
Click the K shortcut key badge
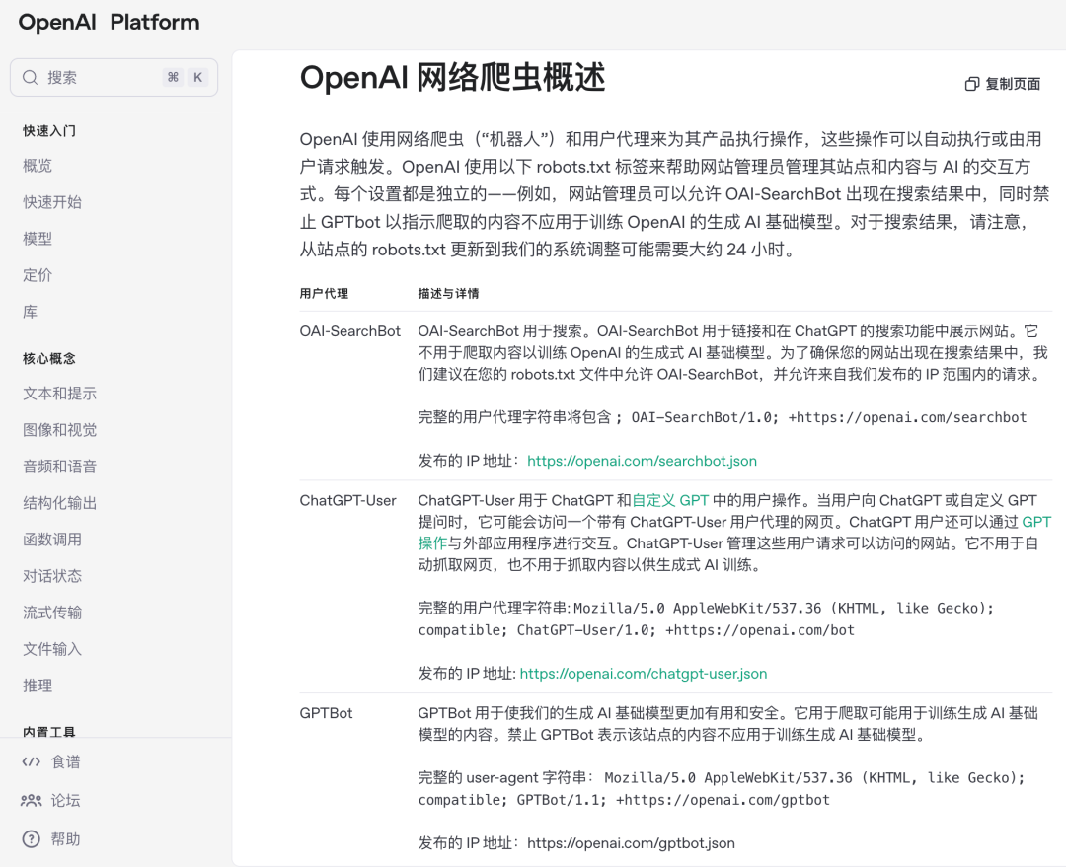tap(197, 78)
